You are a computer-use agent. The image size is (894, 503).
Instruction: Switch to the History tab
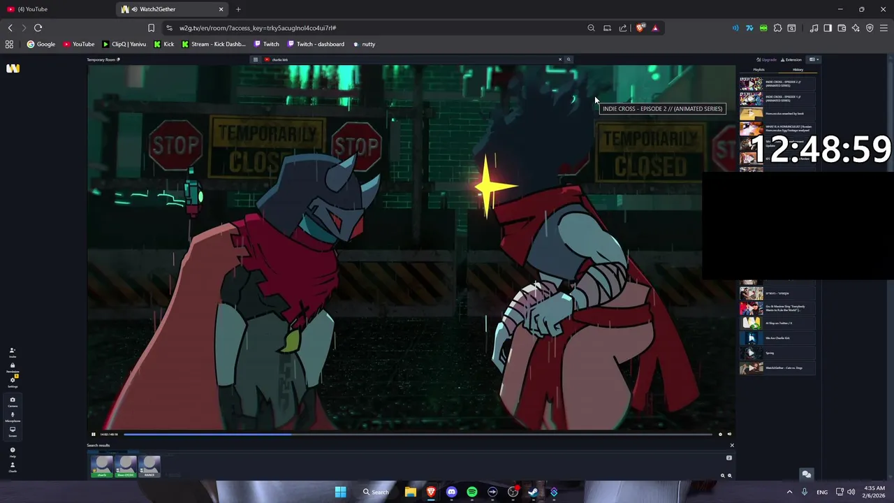tap(798, 69)
